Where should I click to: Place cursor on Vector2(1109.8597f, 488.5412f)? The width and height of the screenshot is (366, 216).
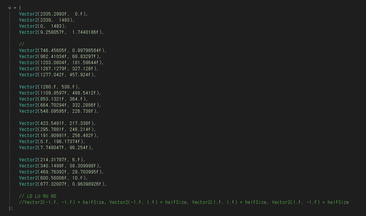60,93
